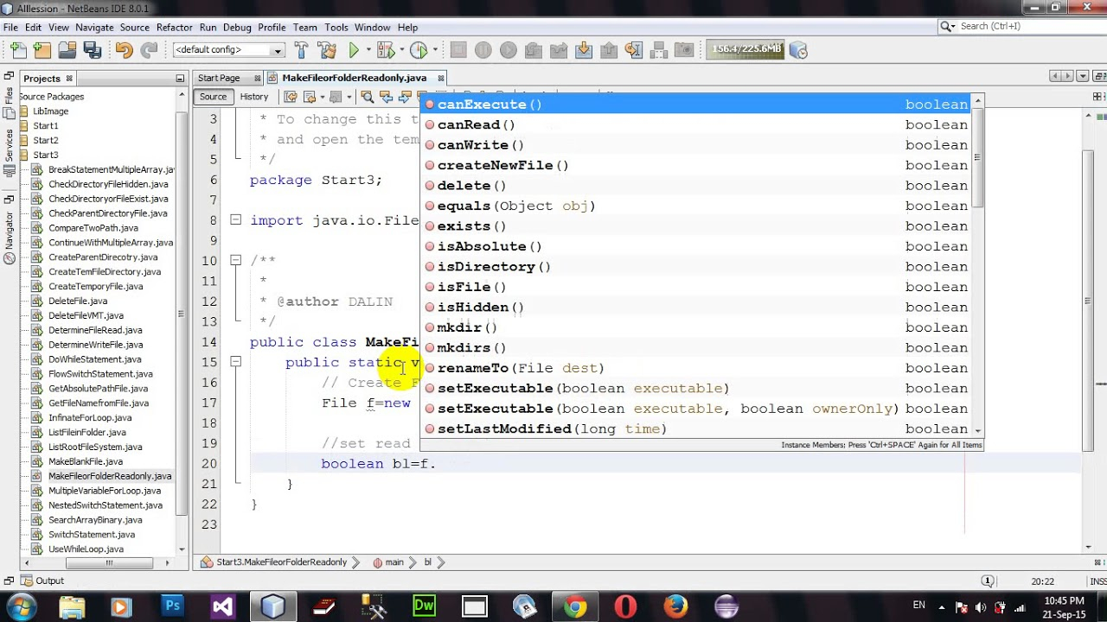Show the opened documents list dropdown
Image resolution: width=1107 pixels, height=622 pixels.
coord(1082,76)
